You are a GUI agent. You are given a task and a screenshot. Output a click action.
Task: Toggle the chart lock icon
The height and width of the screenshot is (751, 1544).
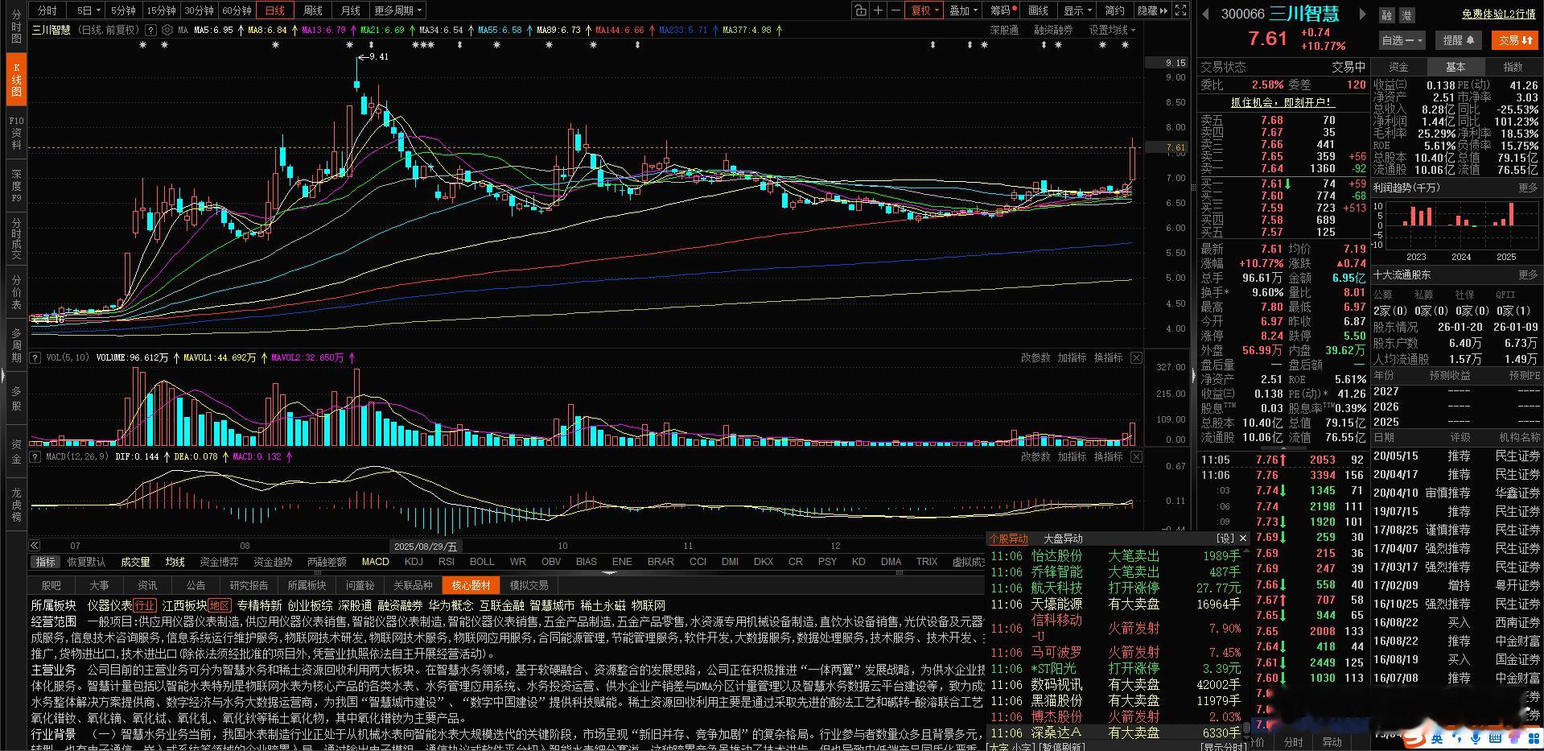(x=861, y=10)
